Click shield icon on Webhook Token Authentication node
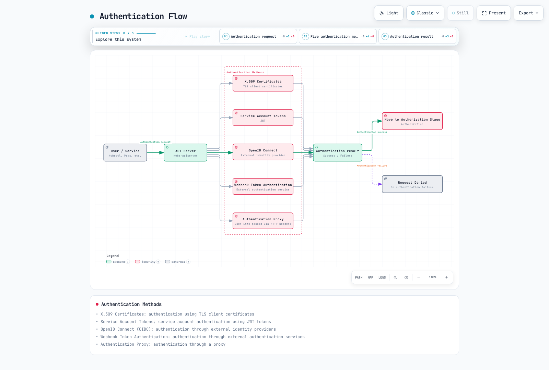Viewport: 549px width, 370px height. click(x=236, y=182)
